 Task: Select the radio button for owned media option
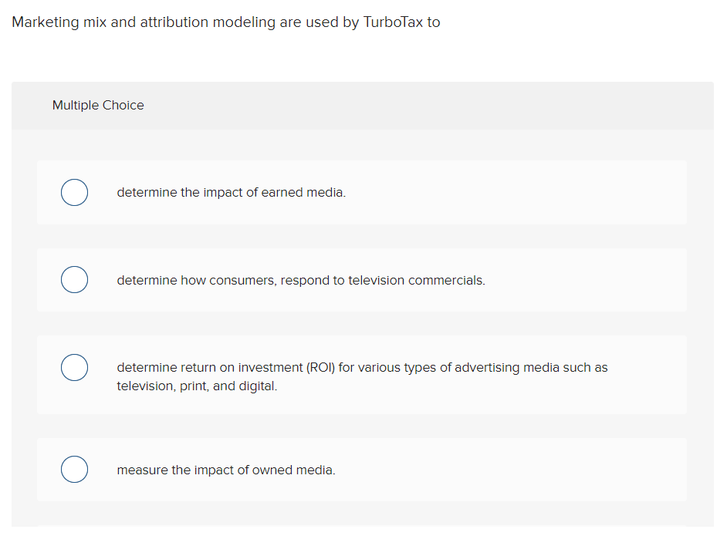74,469
